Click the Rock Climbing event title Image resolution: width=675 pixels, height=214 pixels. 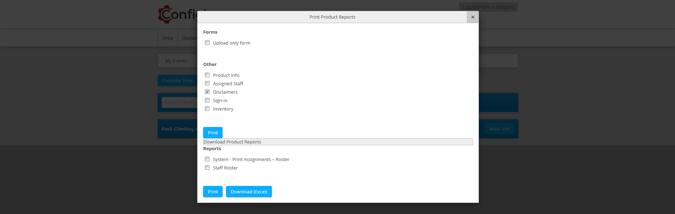click(x=179, y=129)
